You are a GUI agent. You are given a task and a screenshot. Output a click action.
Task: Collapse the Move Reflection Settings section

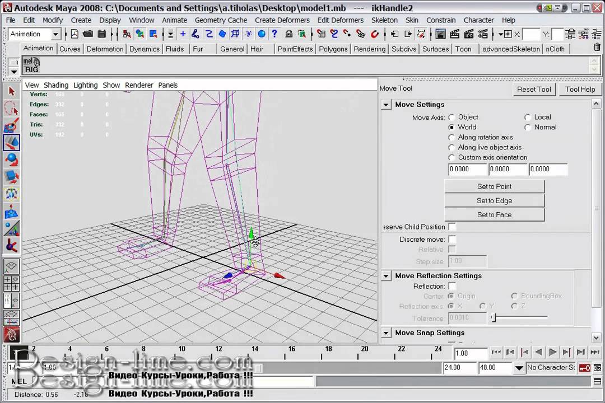tap(386, 276)
